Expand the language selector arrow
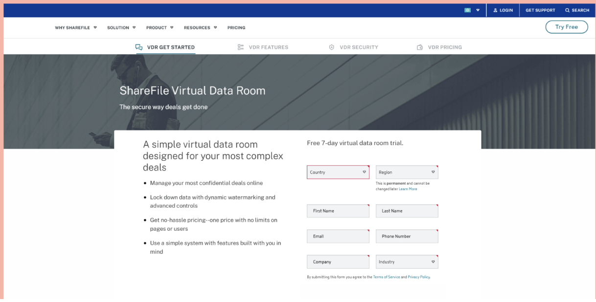 tap(478, 10)
